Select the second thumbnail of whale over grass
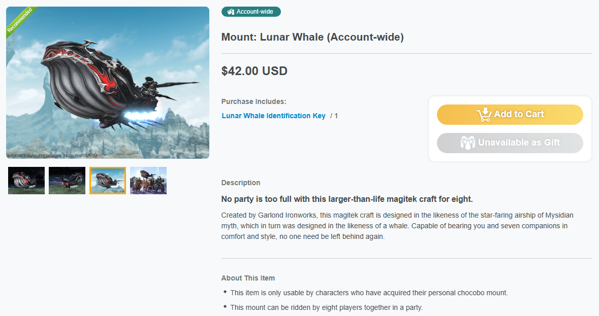The height and width of the screenshot is (316, 599). pyautogui.click(x=67, y=181)
